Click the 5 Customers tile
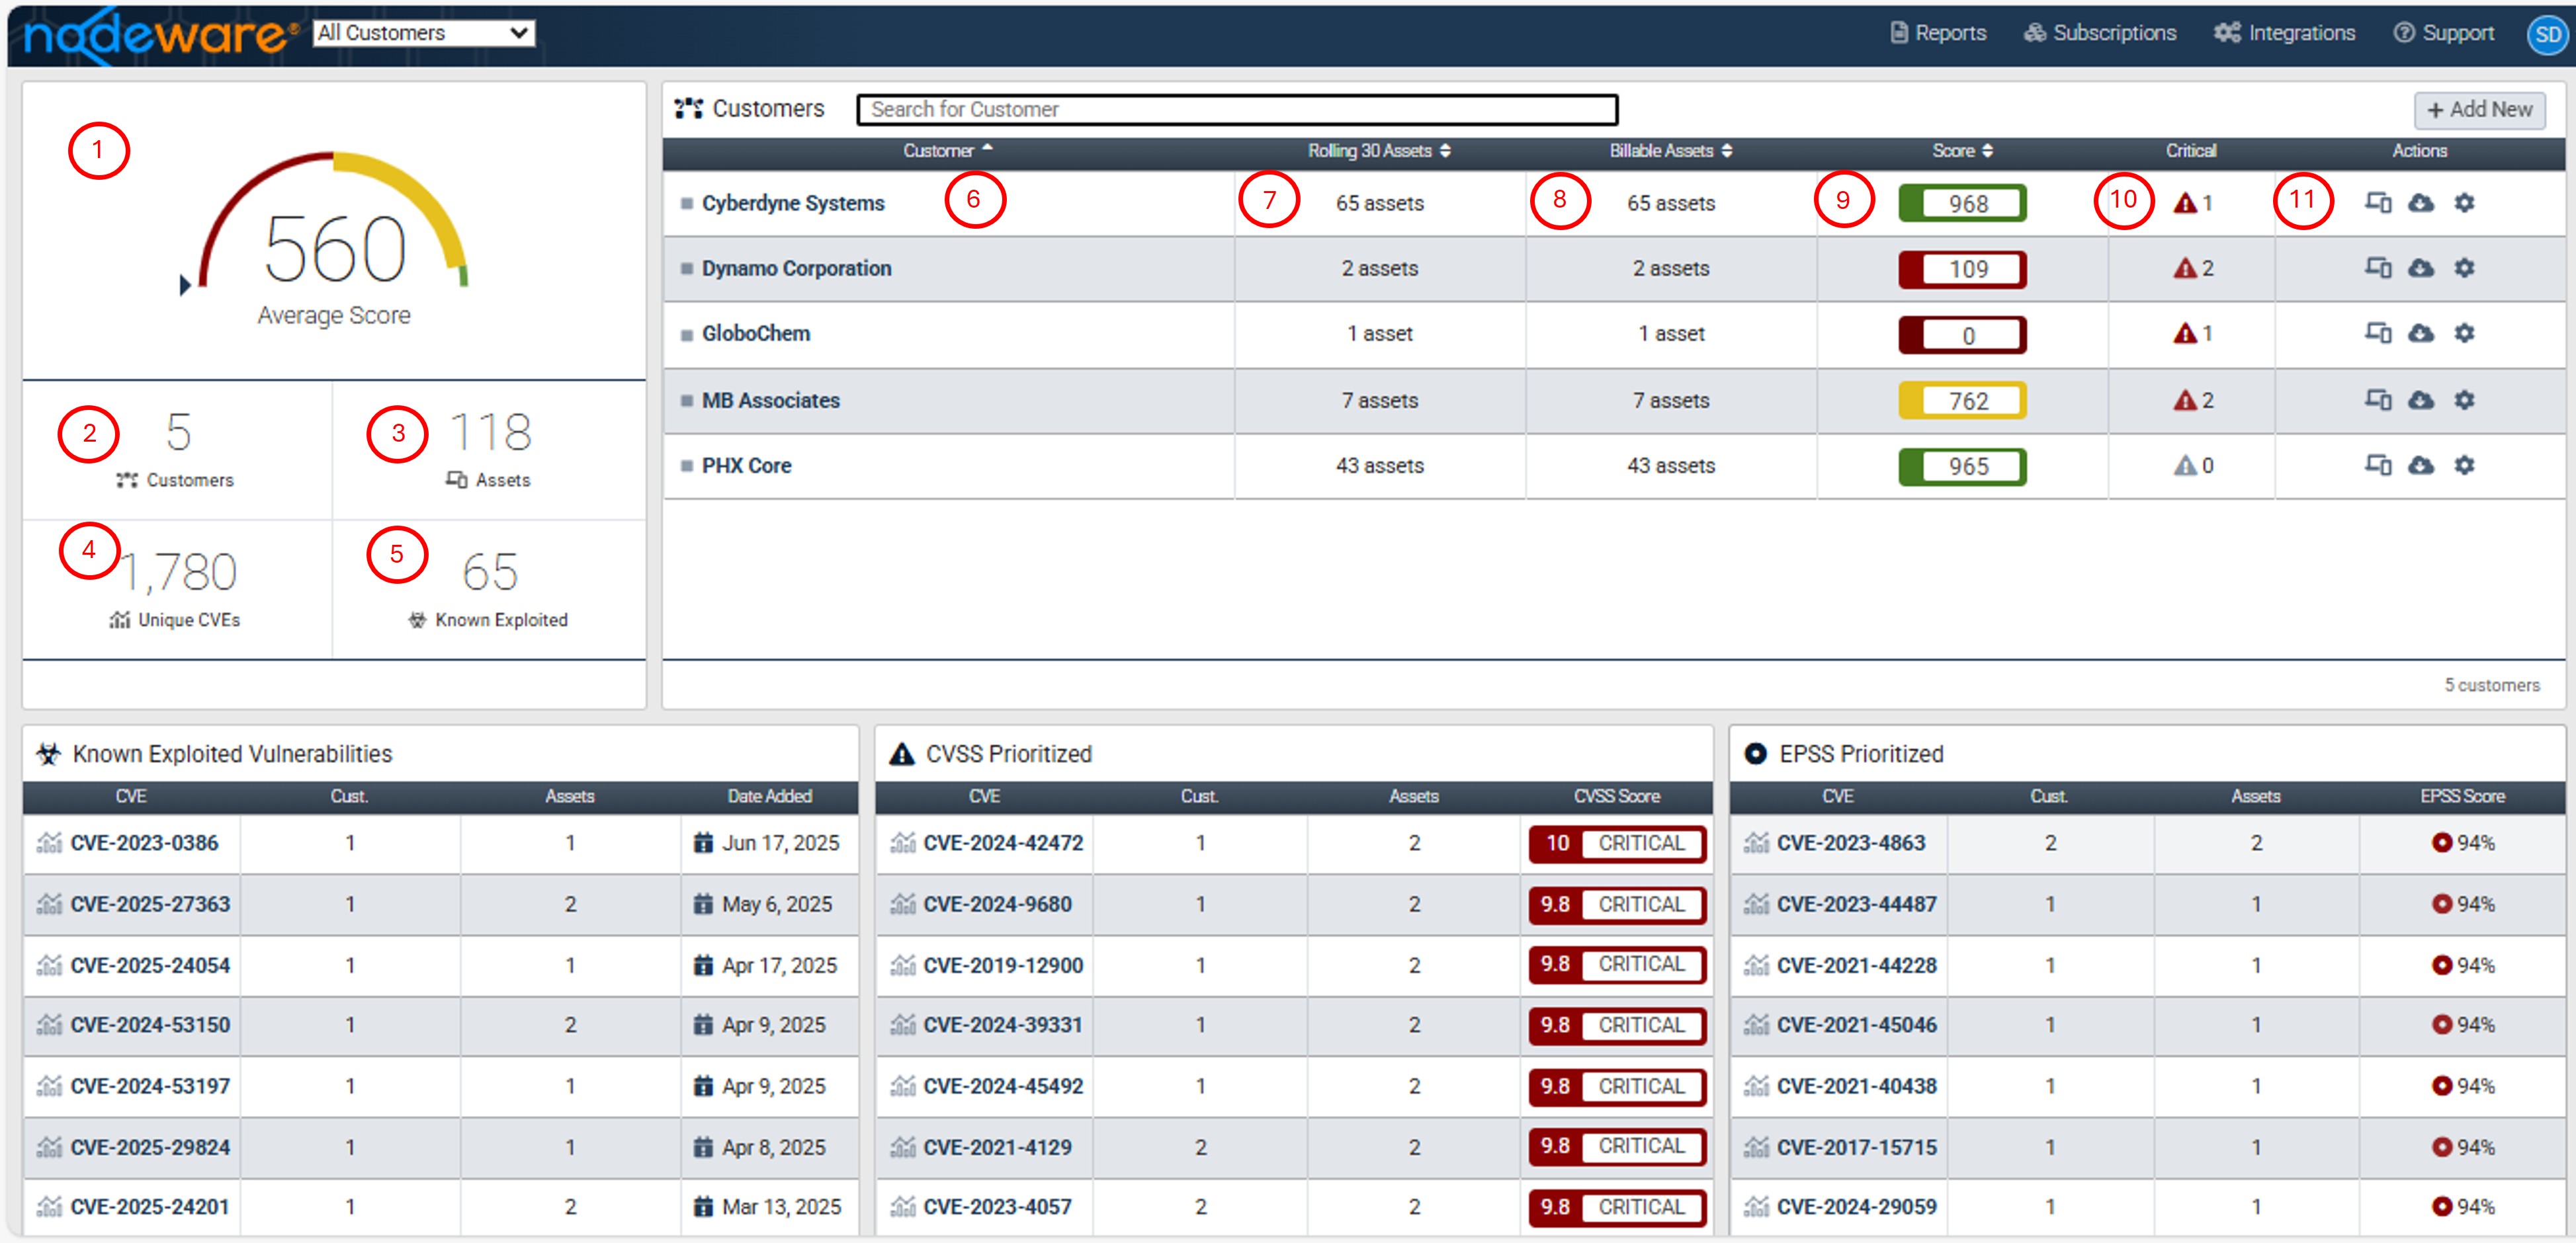This screenshot has height=1243, width=2576. (177, 450)
